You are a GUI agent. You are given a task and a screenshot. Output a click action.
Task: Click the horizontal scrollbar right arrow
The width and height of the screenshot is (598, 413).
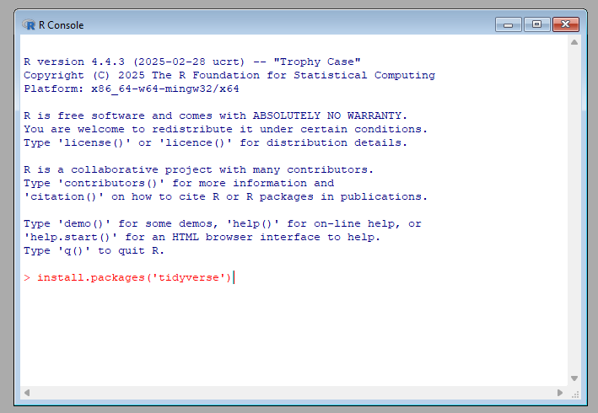(x=560, y=393)
